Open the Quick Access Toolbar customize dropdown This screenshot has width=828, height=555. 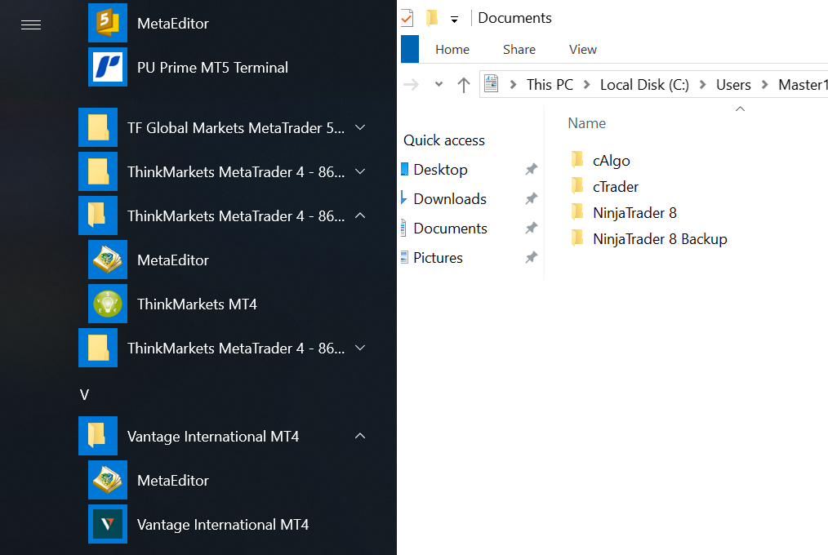click(x=454, y=20)
